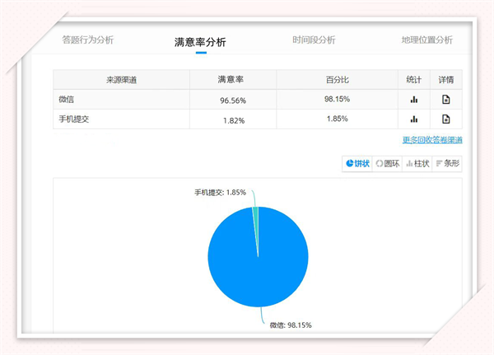Select the 微信 source channel cell
This screenshot has height=355, width=494.
coord(121,100)
